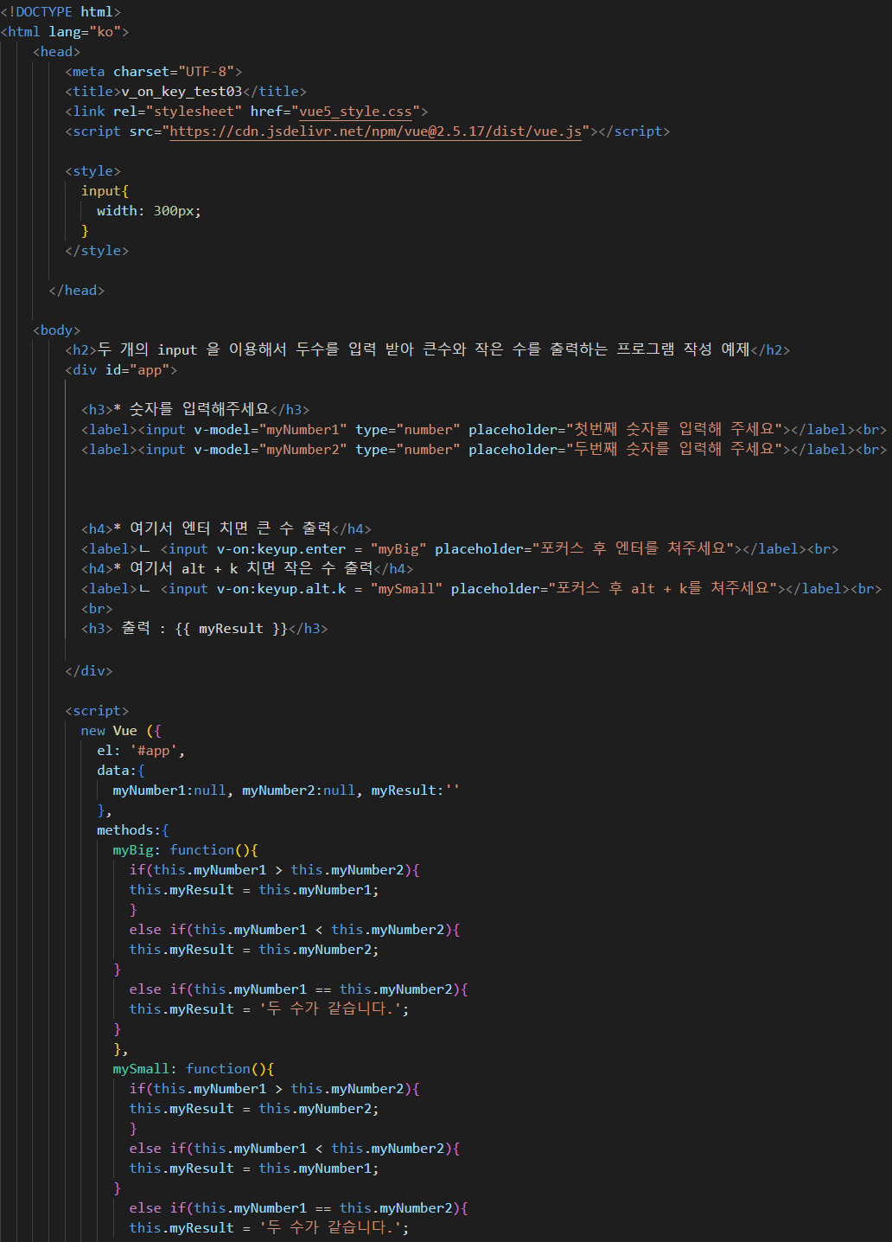Select the charset "UTF-8" value
This screenshot has height=1242, width=892.
pyautogui.click(x=206, y=72)
